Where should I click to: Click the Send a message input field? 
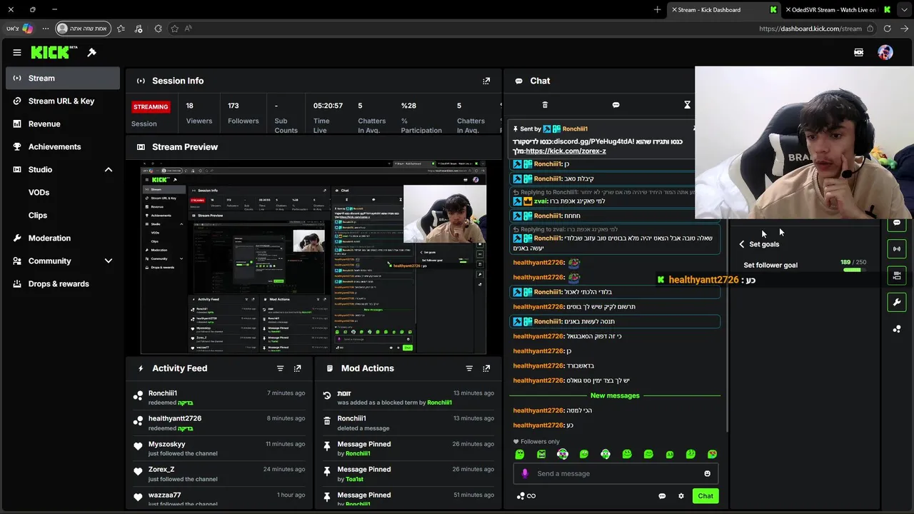(x=616, y=473)
